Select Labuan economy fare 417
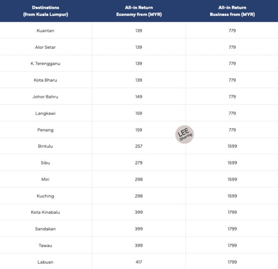The width and height of the screenshot is (278, 269). pos(139,262)
